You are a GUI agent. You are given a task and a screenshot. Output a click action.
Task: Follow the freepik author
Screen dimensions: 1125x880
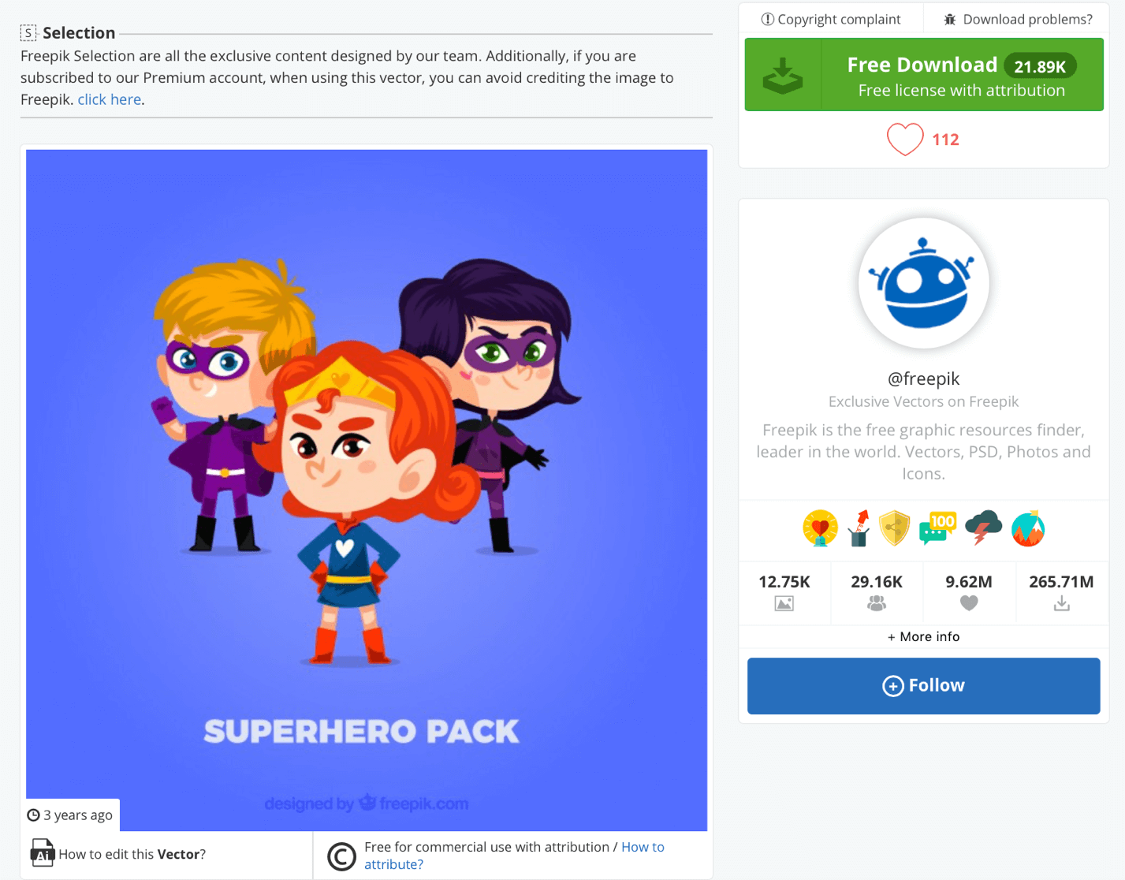pyautogui.click(x=923, y=686)
